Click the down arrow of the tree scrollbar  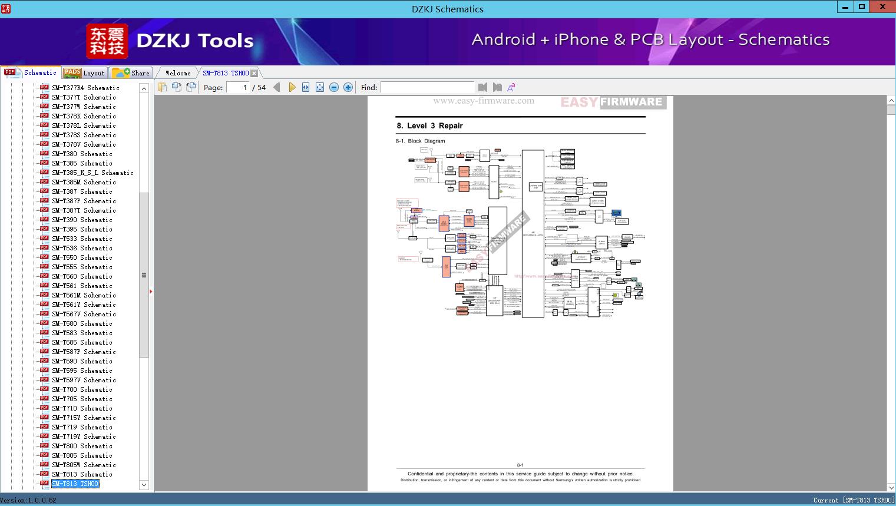click(x=144, y=485)
